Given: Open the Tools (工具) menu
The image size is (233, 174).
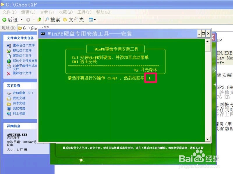Looking at the screenshot, I should point(84,12).
